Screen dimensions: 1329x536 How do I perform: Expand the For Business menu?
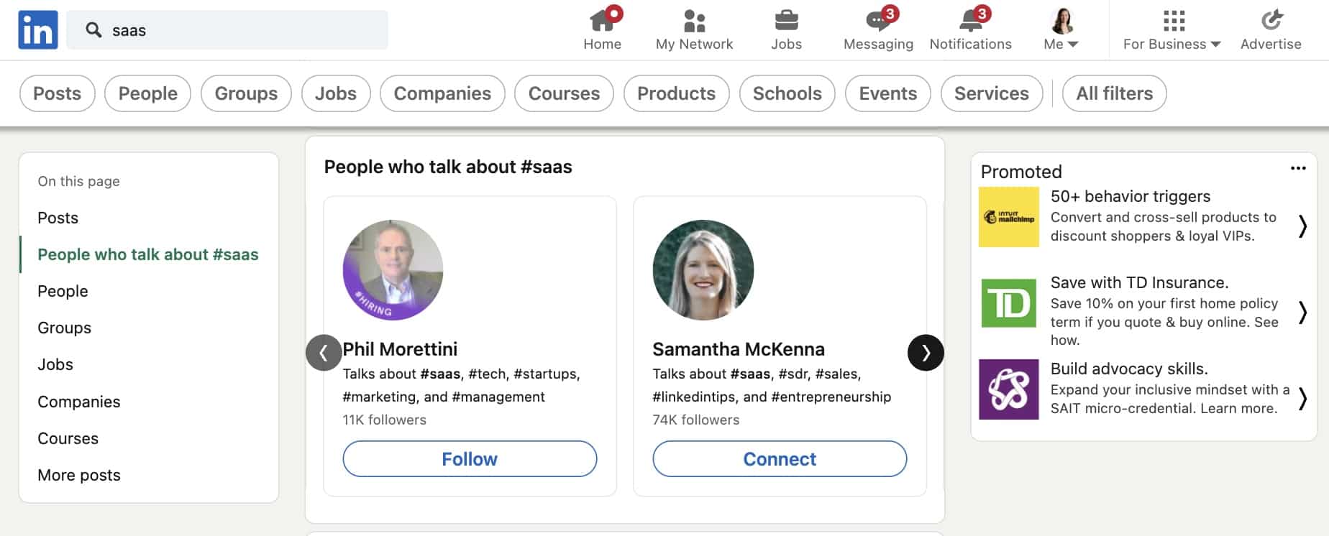click(x=1172, y=29)
